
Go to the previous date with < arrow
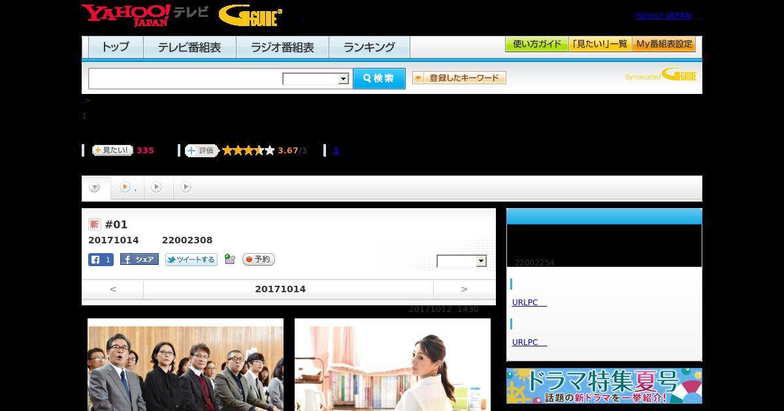click(x=112, y=289)
